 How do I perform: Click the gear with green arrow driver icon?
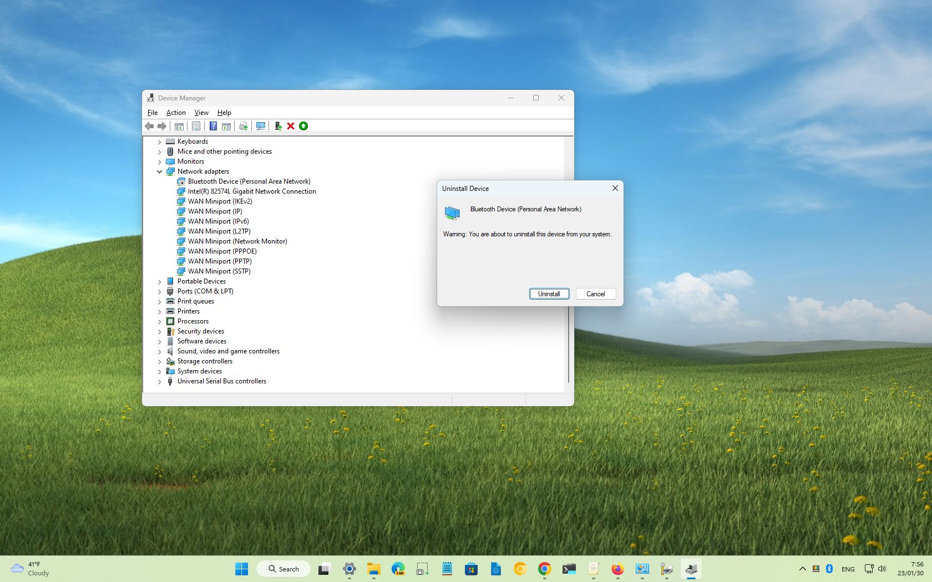pyautogui.click(x=244, y=126)
